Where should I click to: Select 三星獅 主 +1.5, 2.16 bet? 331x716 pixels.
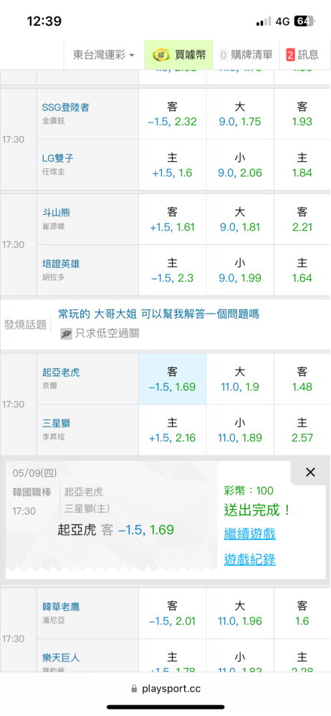(173, 430)
